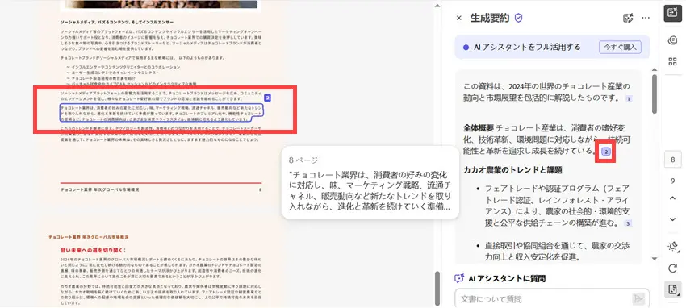
Task: Click the 甘い未来への道を切り開く heading
Action: click(93, 250)
